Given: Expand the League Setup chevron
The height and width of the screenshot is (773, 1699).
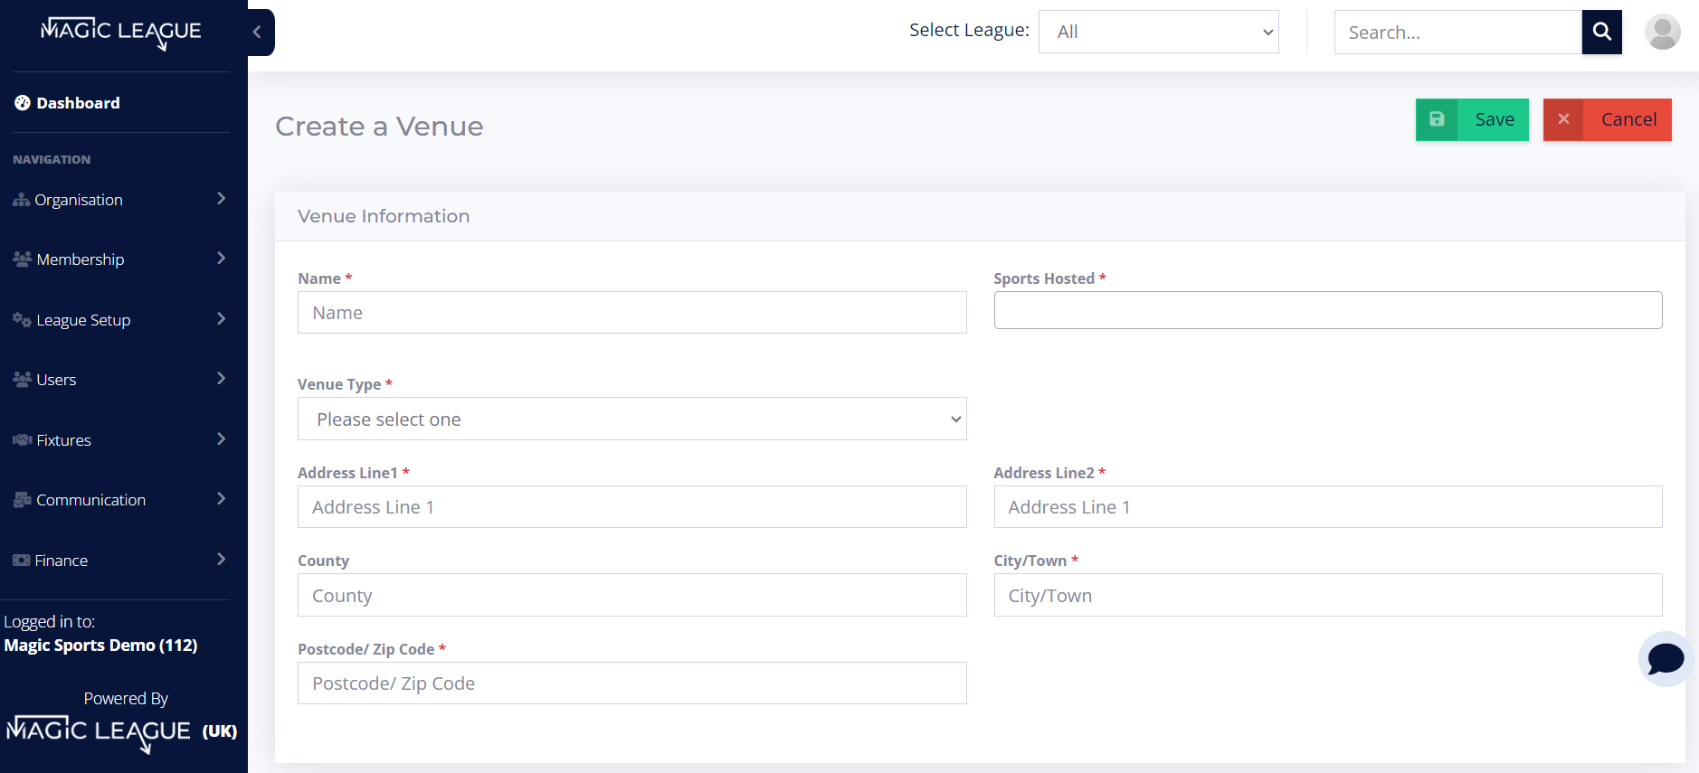Looking at the screenshot, I should coord(221,319).
